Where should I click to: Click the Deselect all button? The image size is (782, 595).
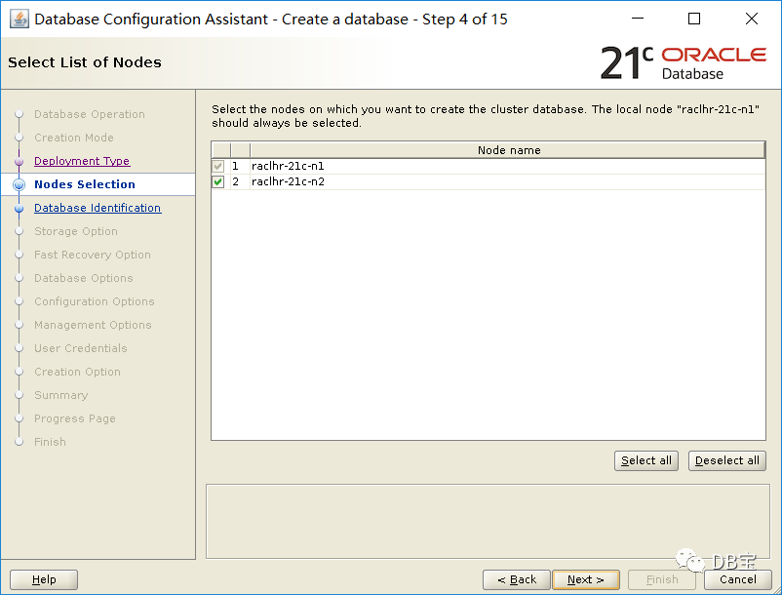tap(726, 460)
